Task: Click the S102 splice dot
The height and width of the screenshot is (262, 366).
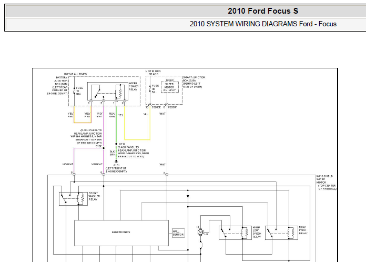Action: click(x=104, y=148)
